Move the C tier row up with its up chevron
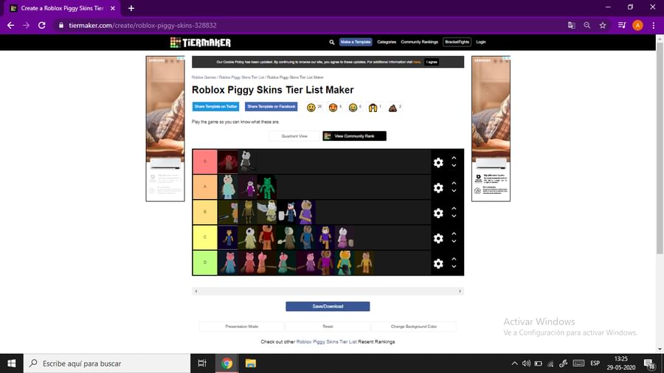The width and height of the screenshot is (664, 373). [x=454, y=234]
